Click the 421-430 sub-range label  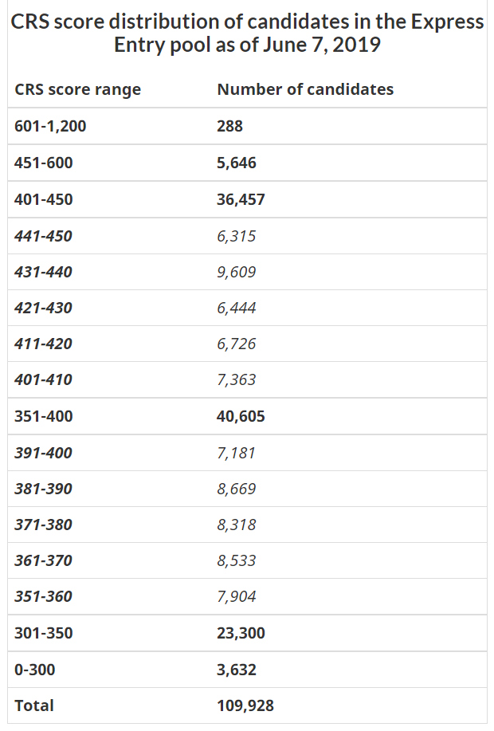tap(43, 308)
